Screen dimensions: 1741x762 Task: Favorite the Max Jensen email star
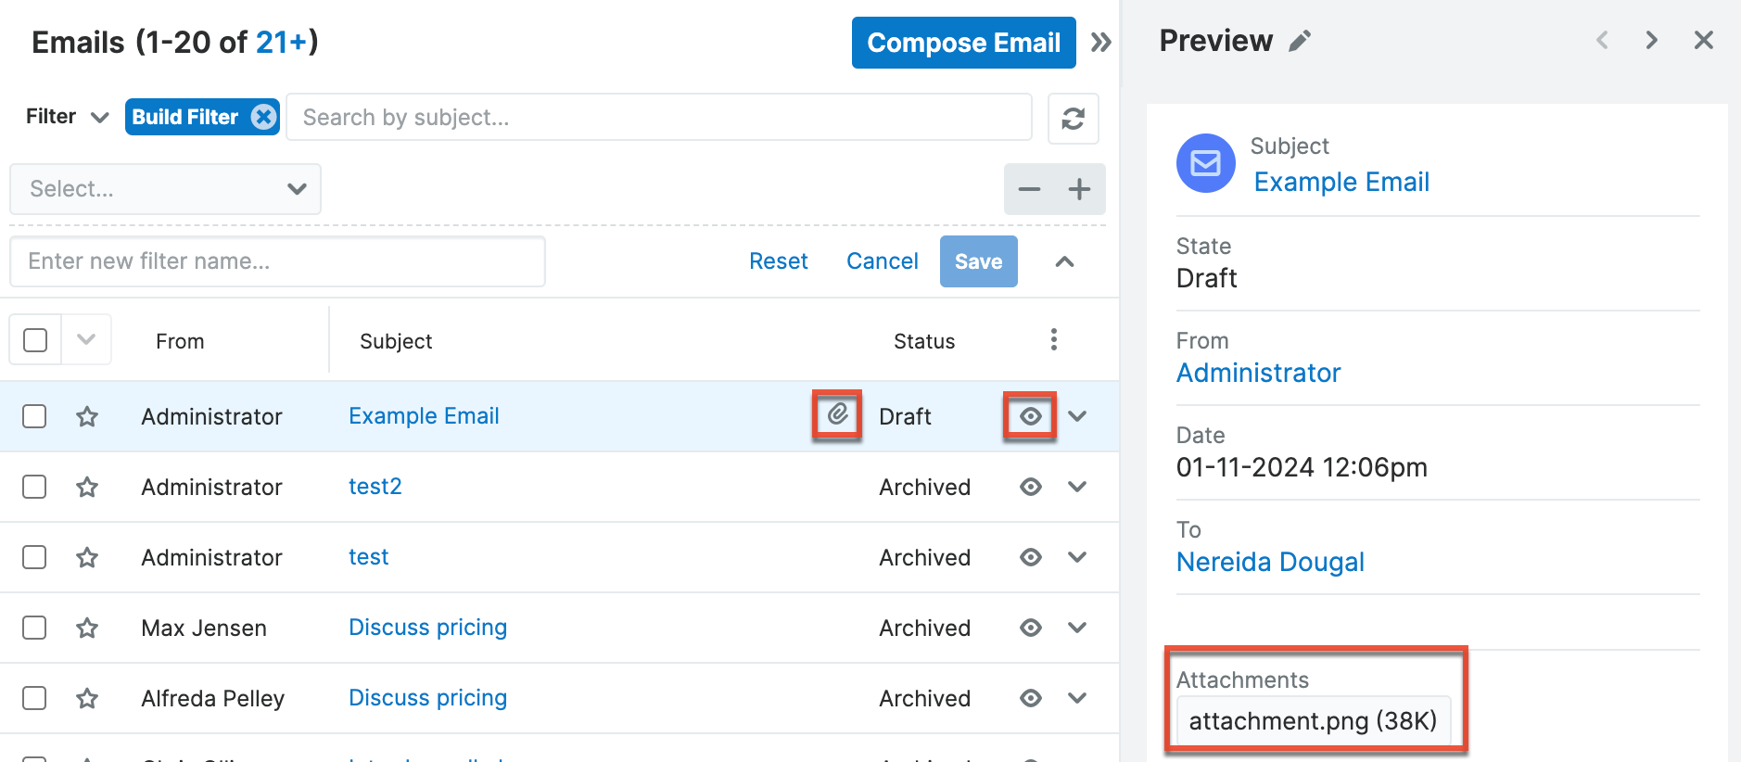87,628
